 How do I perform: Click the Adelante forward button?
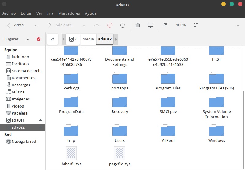(x=60, y=25)
